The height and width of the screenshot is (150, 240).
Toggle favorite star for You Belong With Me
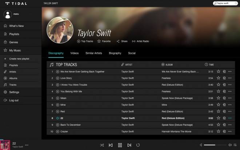[x=219, y=91]
